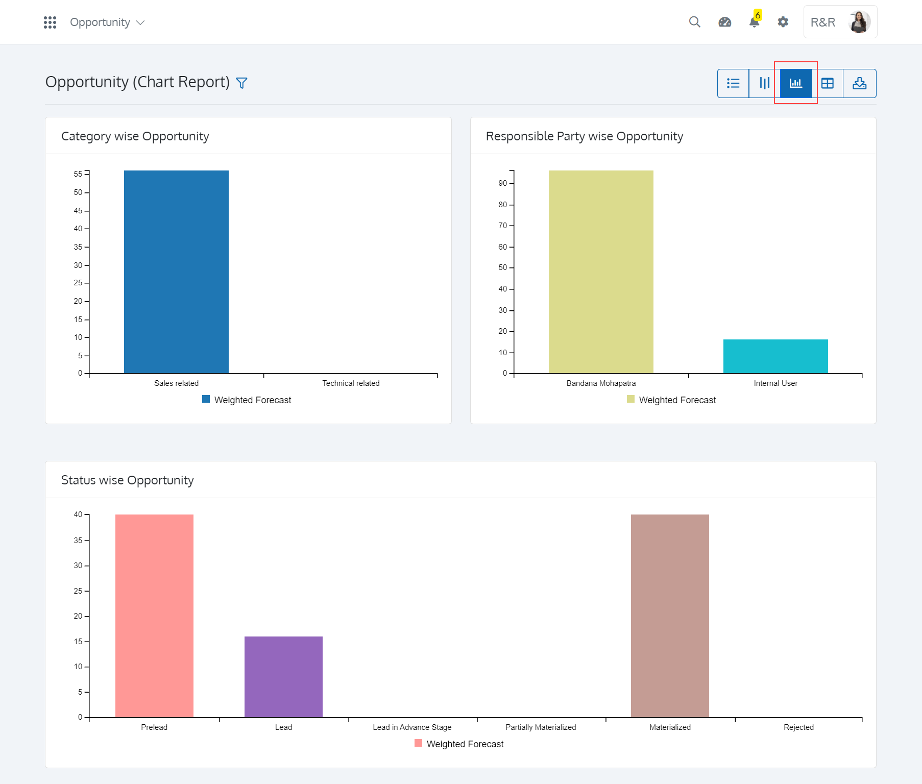Click the download export icon
Image resolution: width=922 pixels, height=784 pixels.
(860, 83)
